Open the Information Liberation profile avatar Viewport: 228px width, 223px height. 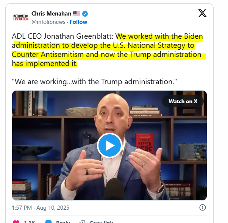[x=21, y=17]
